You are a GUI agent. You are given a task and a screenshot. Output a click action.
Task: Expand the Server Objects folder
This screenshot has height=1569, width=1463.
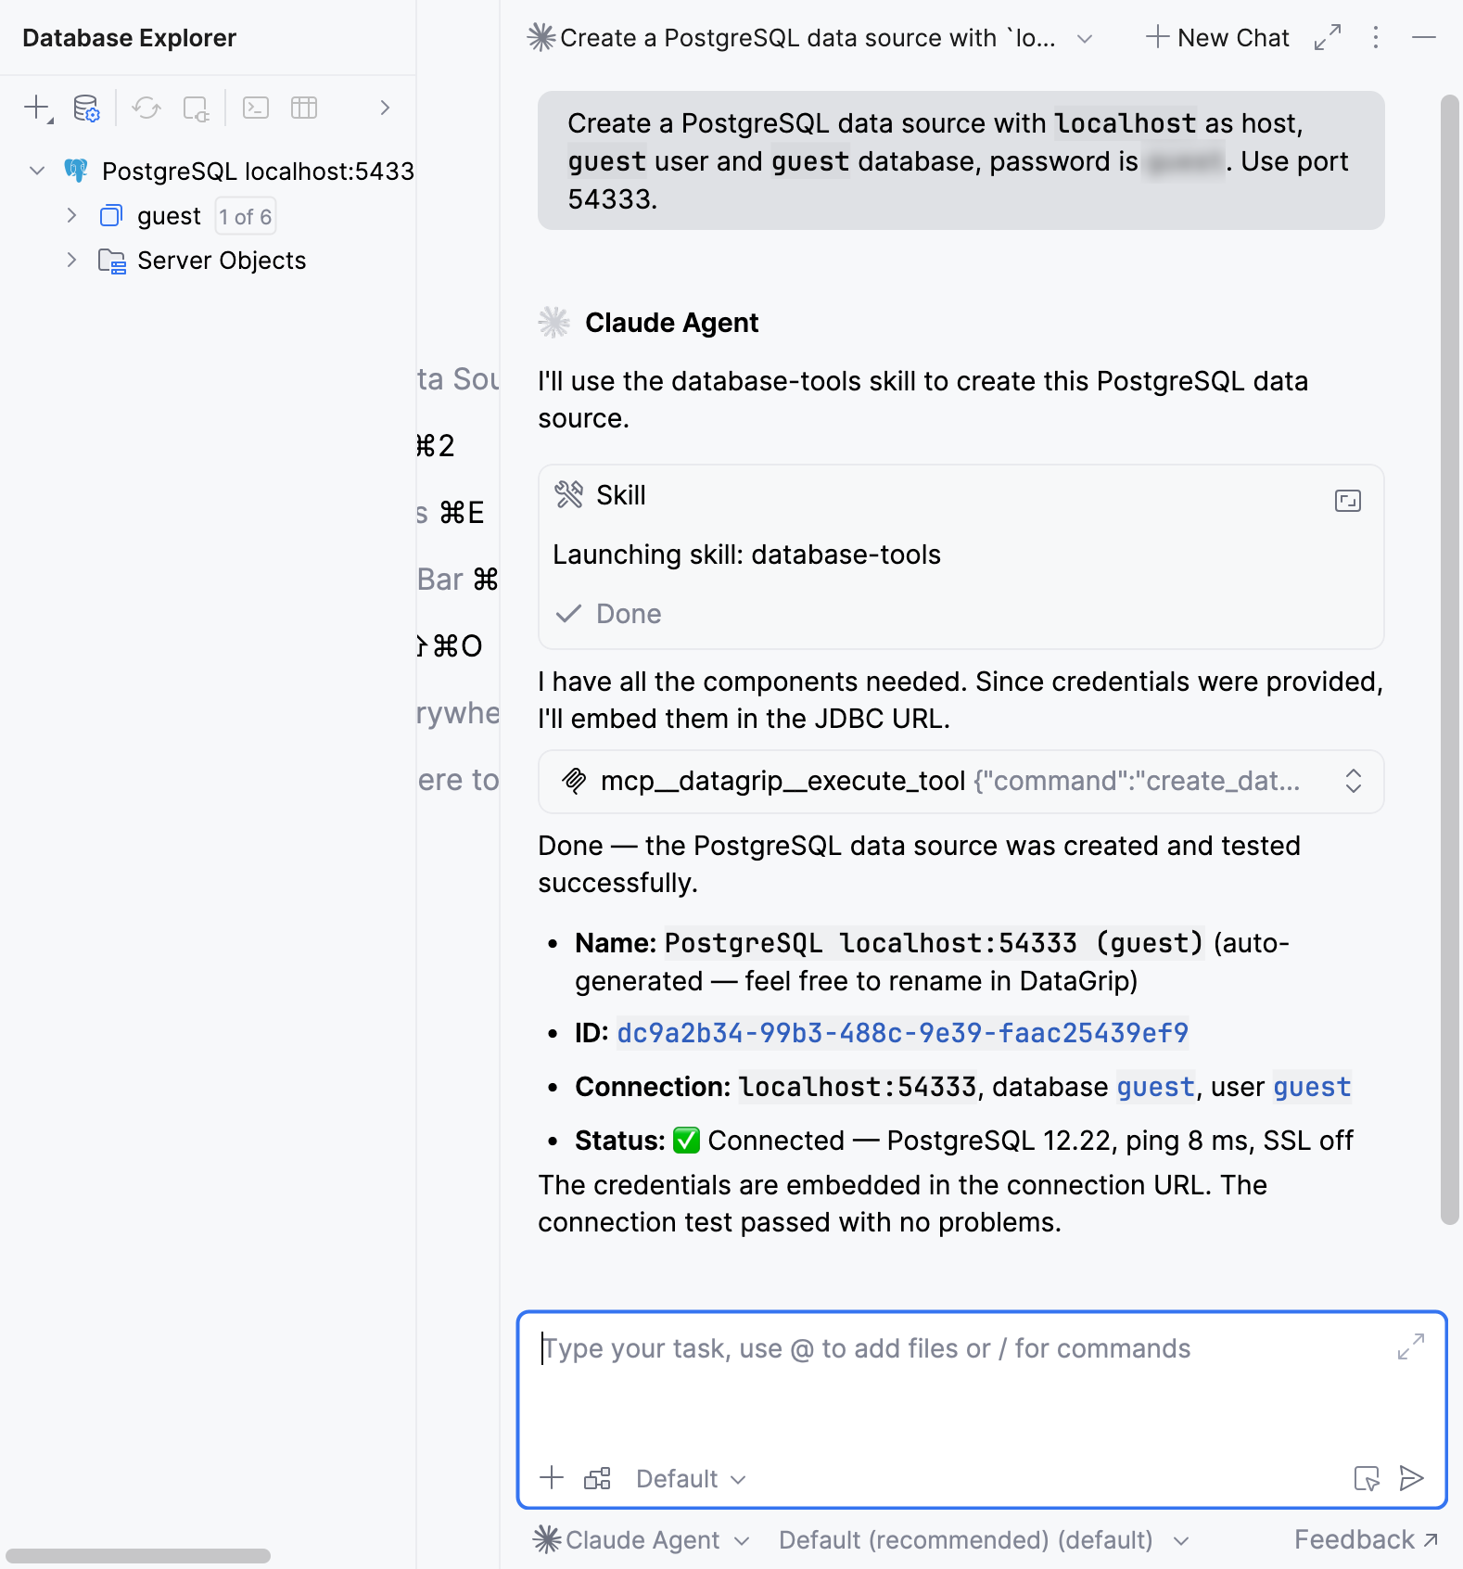click(x=71, y=261)
